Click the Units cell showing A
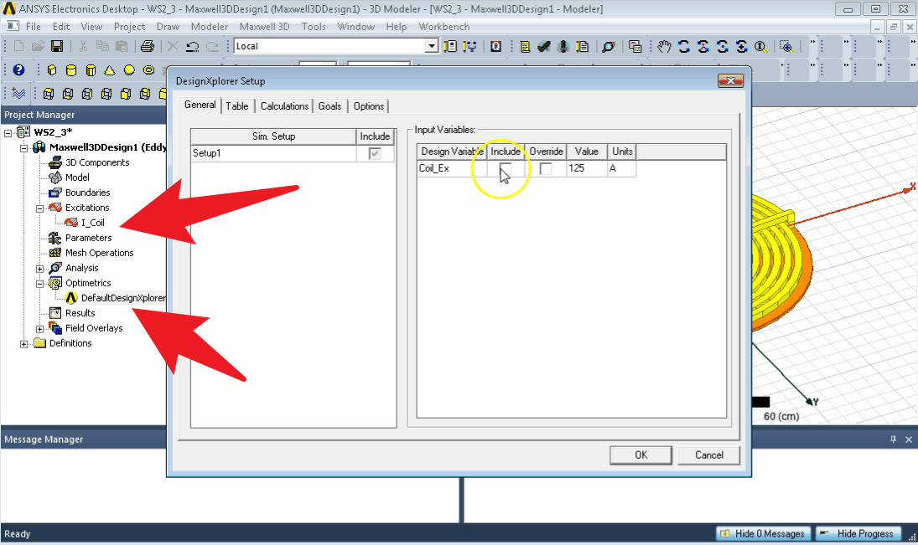 [x=622, y=168]
